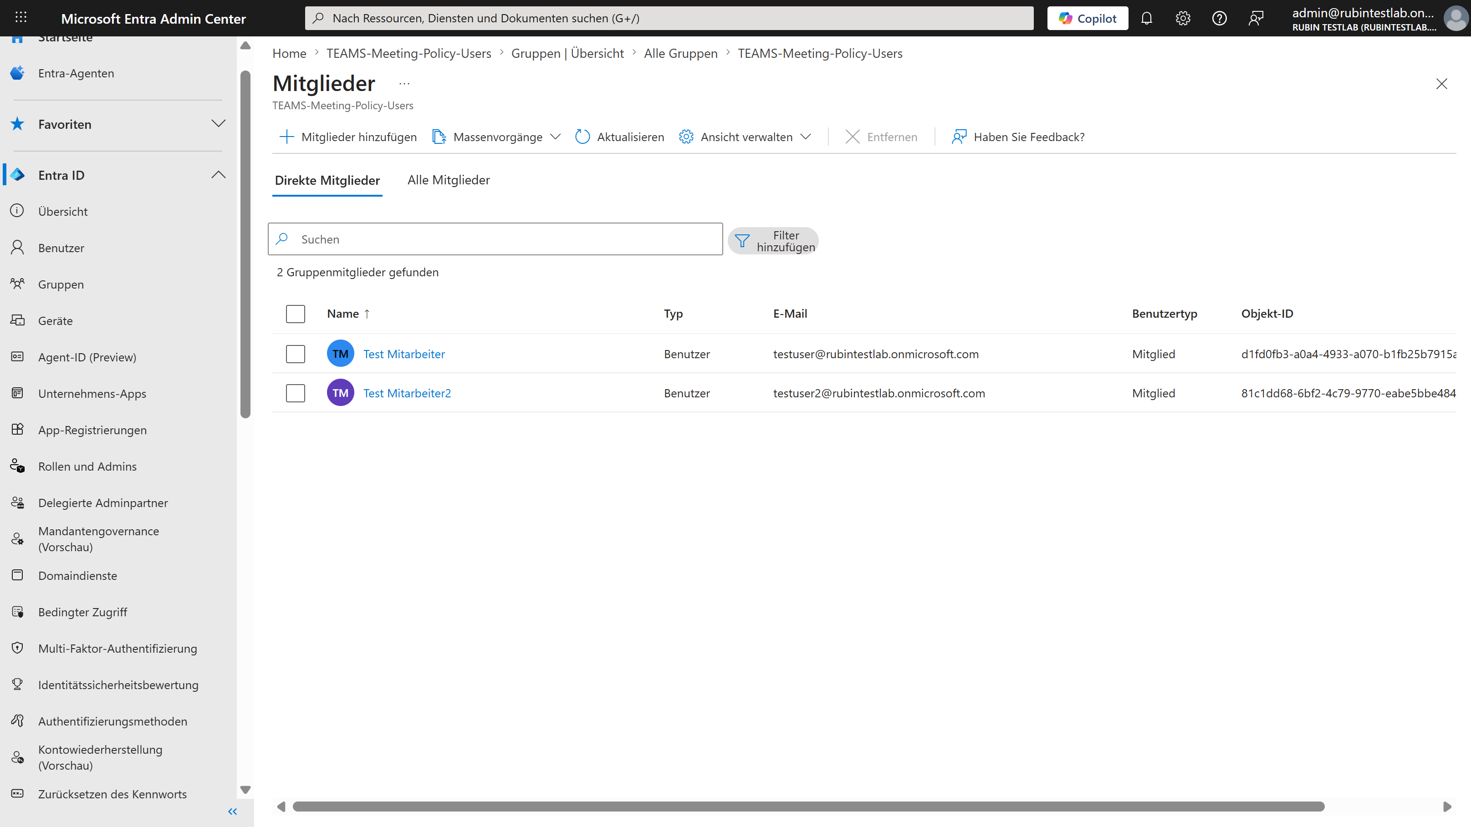Screen dimensions: 1471x827
Task: Open the settings gear in top bar
Action: (1183, 18)
